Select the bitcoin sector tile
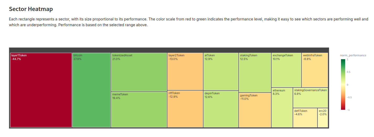 click(91, 90)
